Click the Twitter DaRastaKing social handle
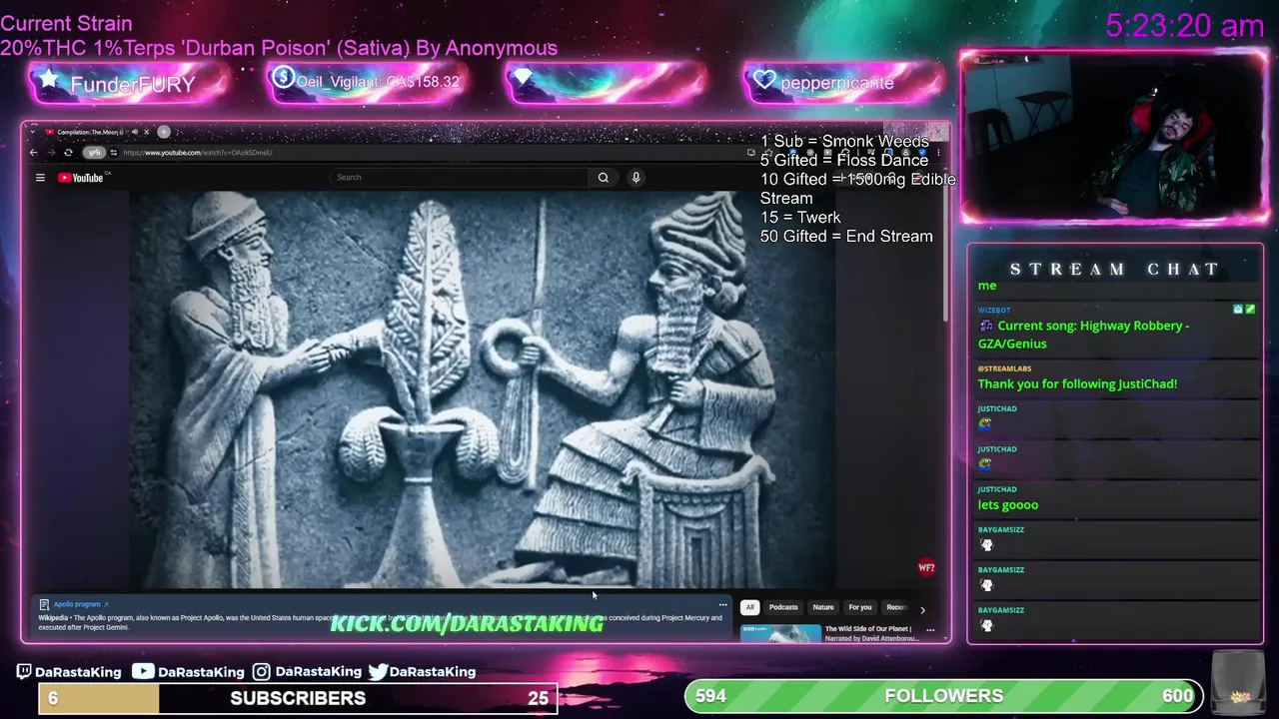Image resolution: width=1279 pixels, height=719 pixels. 422,672
